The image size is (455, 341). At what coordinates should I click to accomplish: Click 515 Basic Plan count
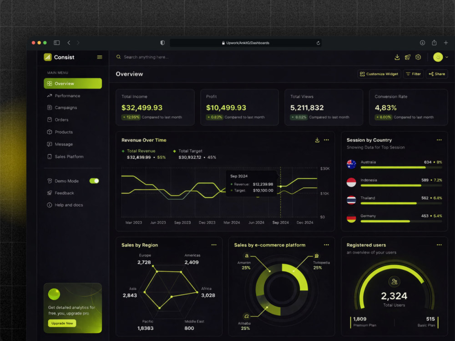[430, 319]
